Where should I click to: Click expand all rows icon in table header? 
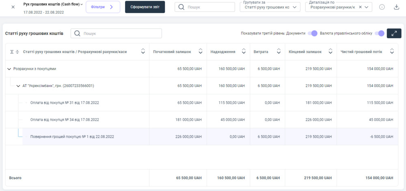coord(12,51)
